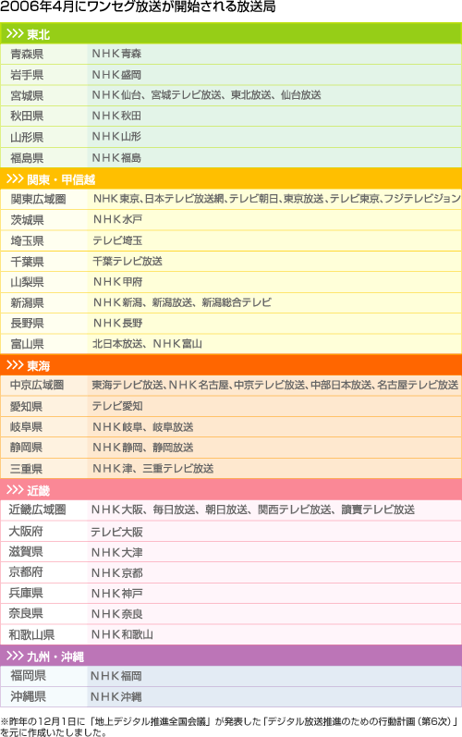Click the row listing NHK新潟、新潟放送
Image resolution: width=462 pixels, height=737 pixels.
[x=274, y=302]
